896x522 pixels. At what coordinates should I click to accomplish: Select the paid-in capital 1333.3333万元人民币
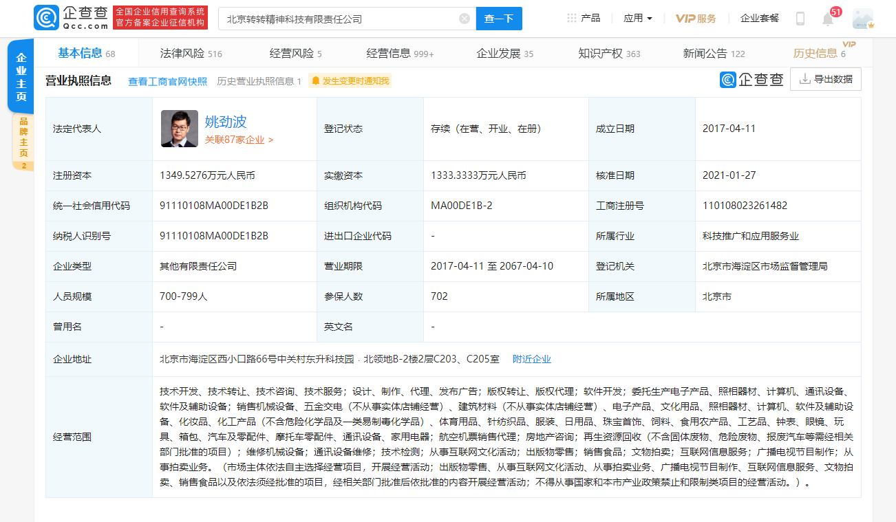478,175
